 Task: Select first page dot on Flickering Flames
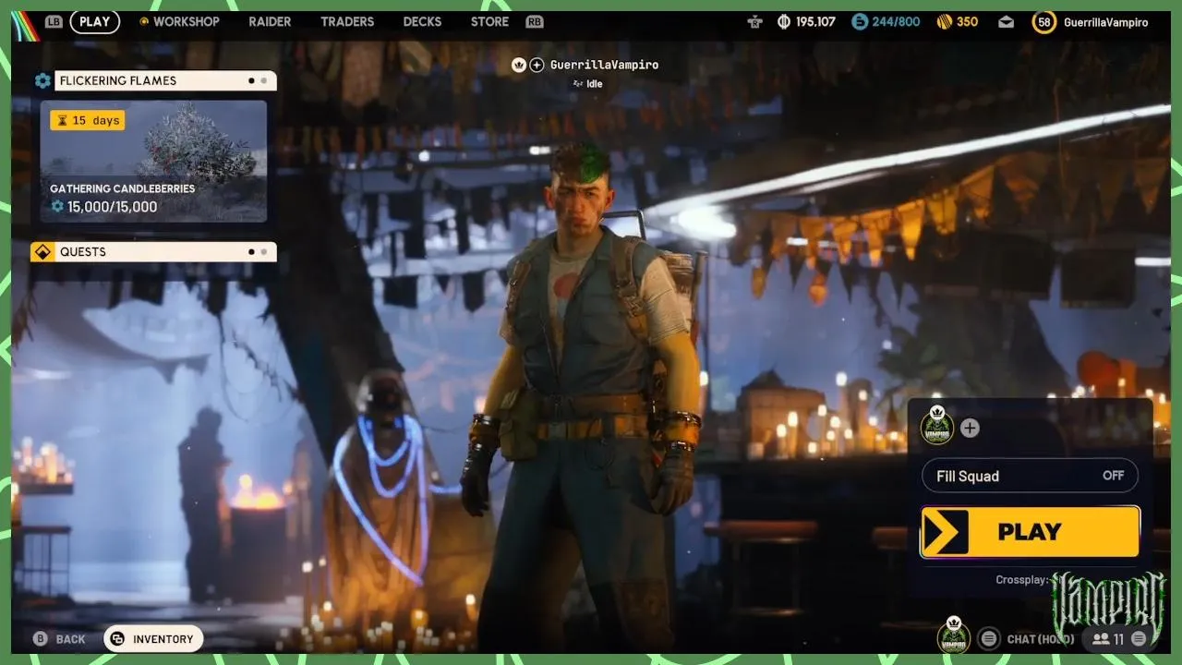251,80
